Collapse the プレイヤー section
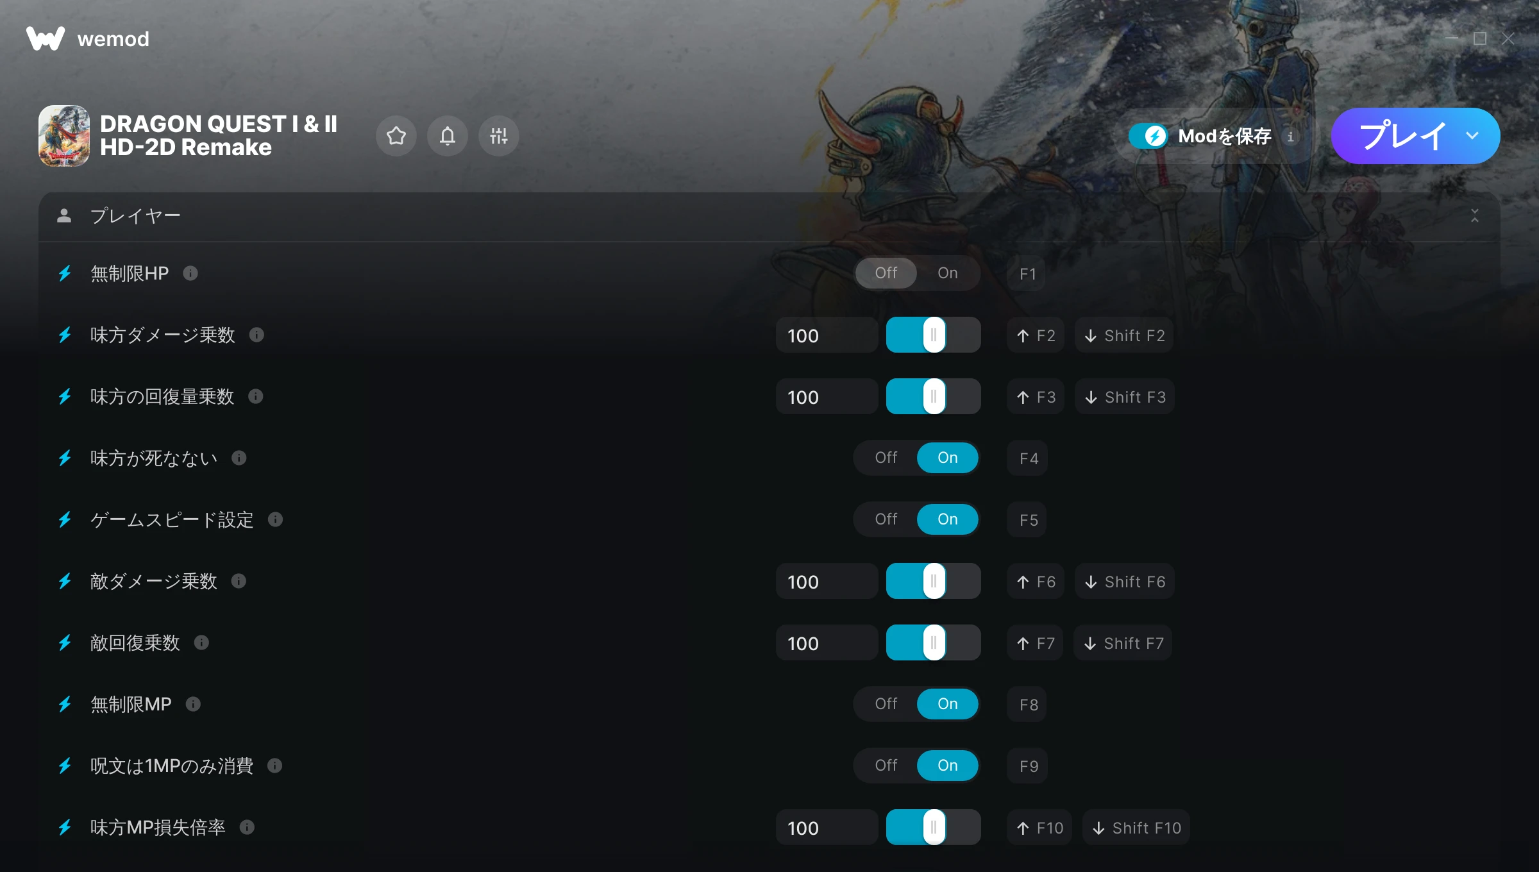This screenshot has height=872, width=1539. click(1475, 216)
